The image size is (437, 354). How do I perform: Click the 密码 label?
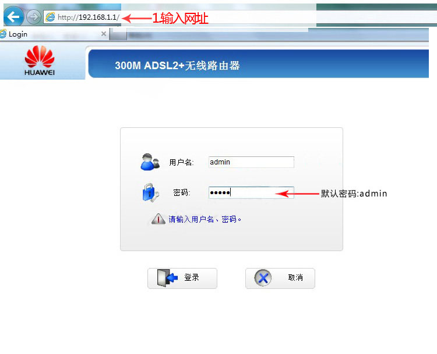(x=181, y=192)
